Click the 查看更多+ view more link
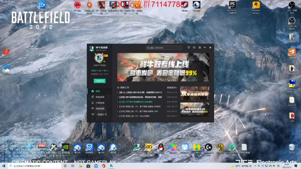301x169 pixels. (x=172, y=88)
